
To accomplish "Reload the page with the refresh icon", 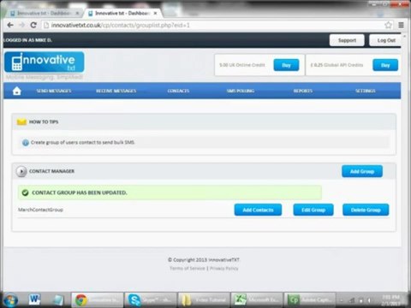I will [x=33, y=25].
